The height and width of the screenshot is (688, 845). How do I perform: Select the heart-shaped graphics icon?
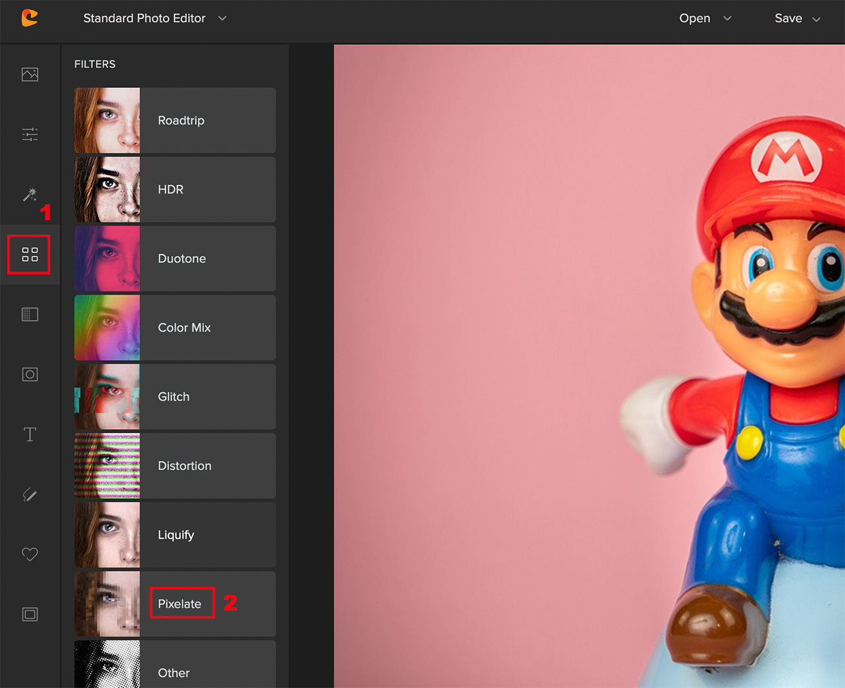(x=29, y=554)
